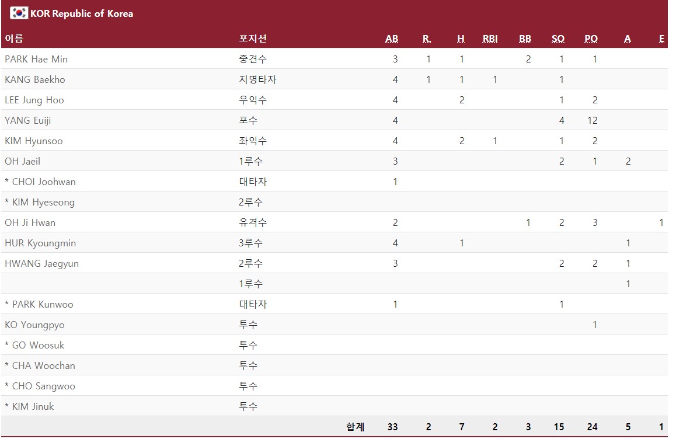The image size is (676, 446).
Task: Select substitute PARK Kunwoo
Action: click(39, 304)
